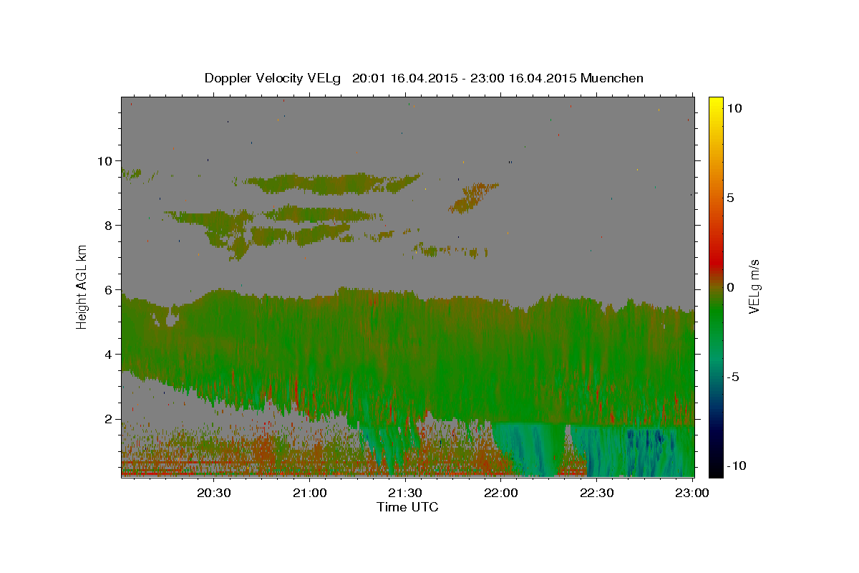Click the height axis label '2'
Viewport: 859px width, 573px height.
[x=110, y=419]
